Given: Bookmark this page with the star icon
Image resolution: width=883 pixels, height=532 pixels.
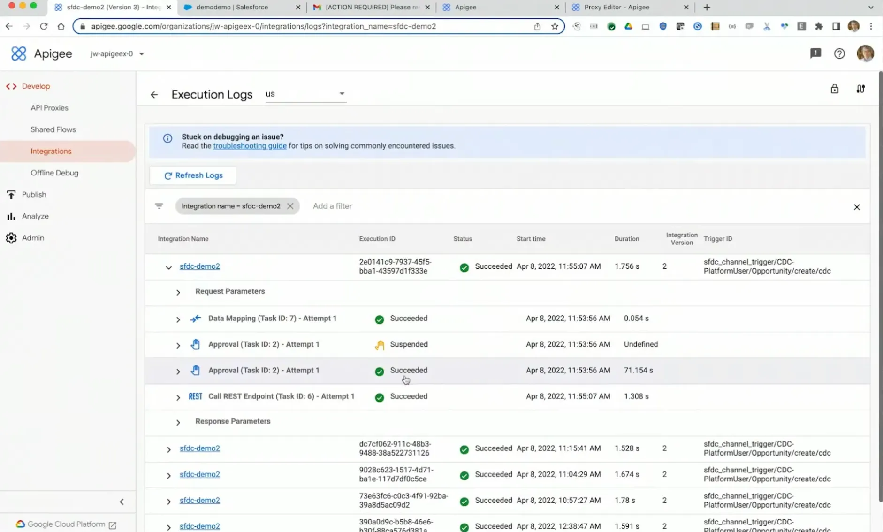Looking at the screenshot, I should point(555,26).
